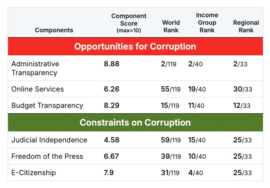The image size is (270, 188).
Task: Click the 8.88 Administrative Transparency score
Action: point(111,64)
